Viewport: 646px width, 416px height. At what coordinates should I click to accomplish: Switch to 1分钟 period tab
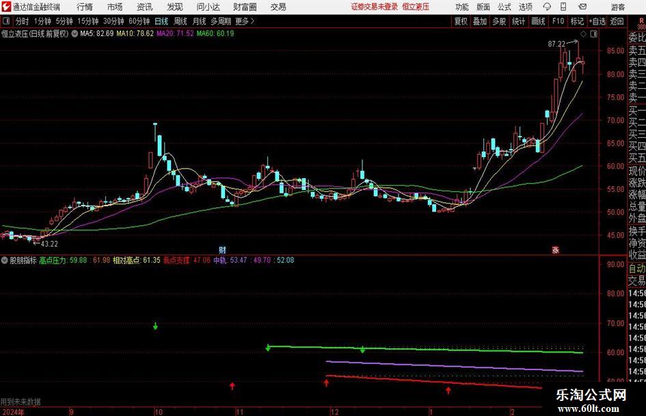pyautogui.click(x=42, y=21)
